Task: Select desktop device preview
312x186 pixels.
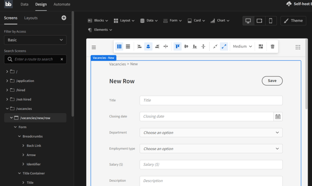Action: click(248, 21)
